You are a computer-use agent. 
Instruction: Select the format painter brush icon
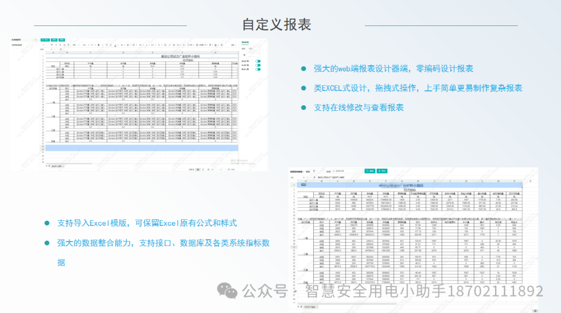[51, 45]
